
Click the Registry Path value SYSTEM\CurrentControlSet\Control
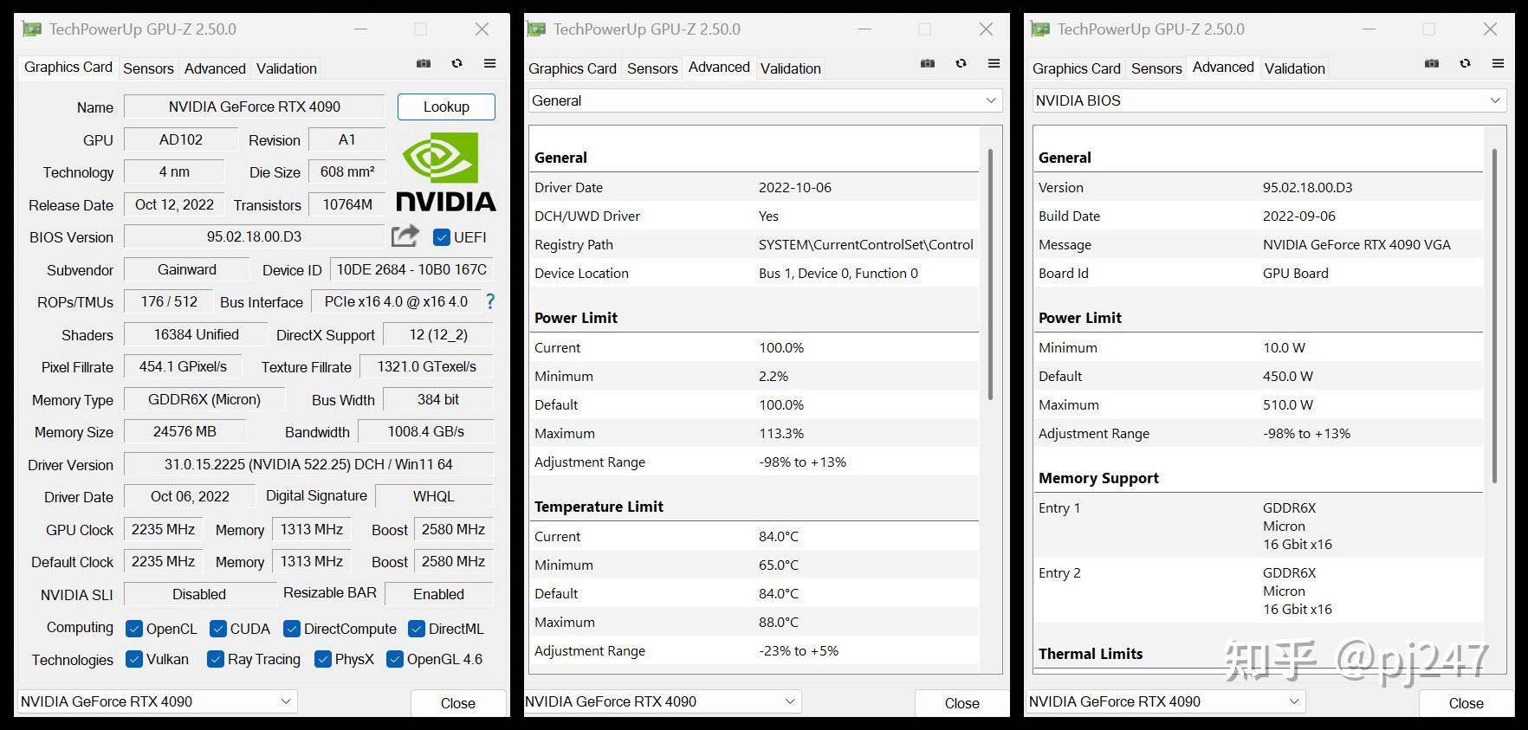[x=866, y=245]
